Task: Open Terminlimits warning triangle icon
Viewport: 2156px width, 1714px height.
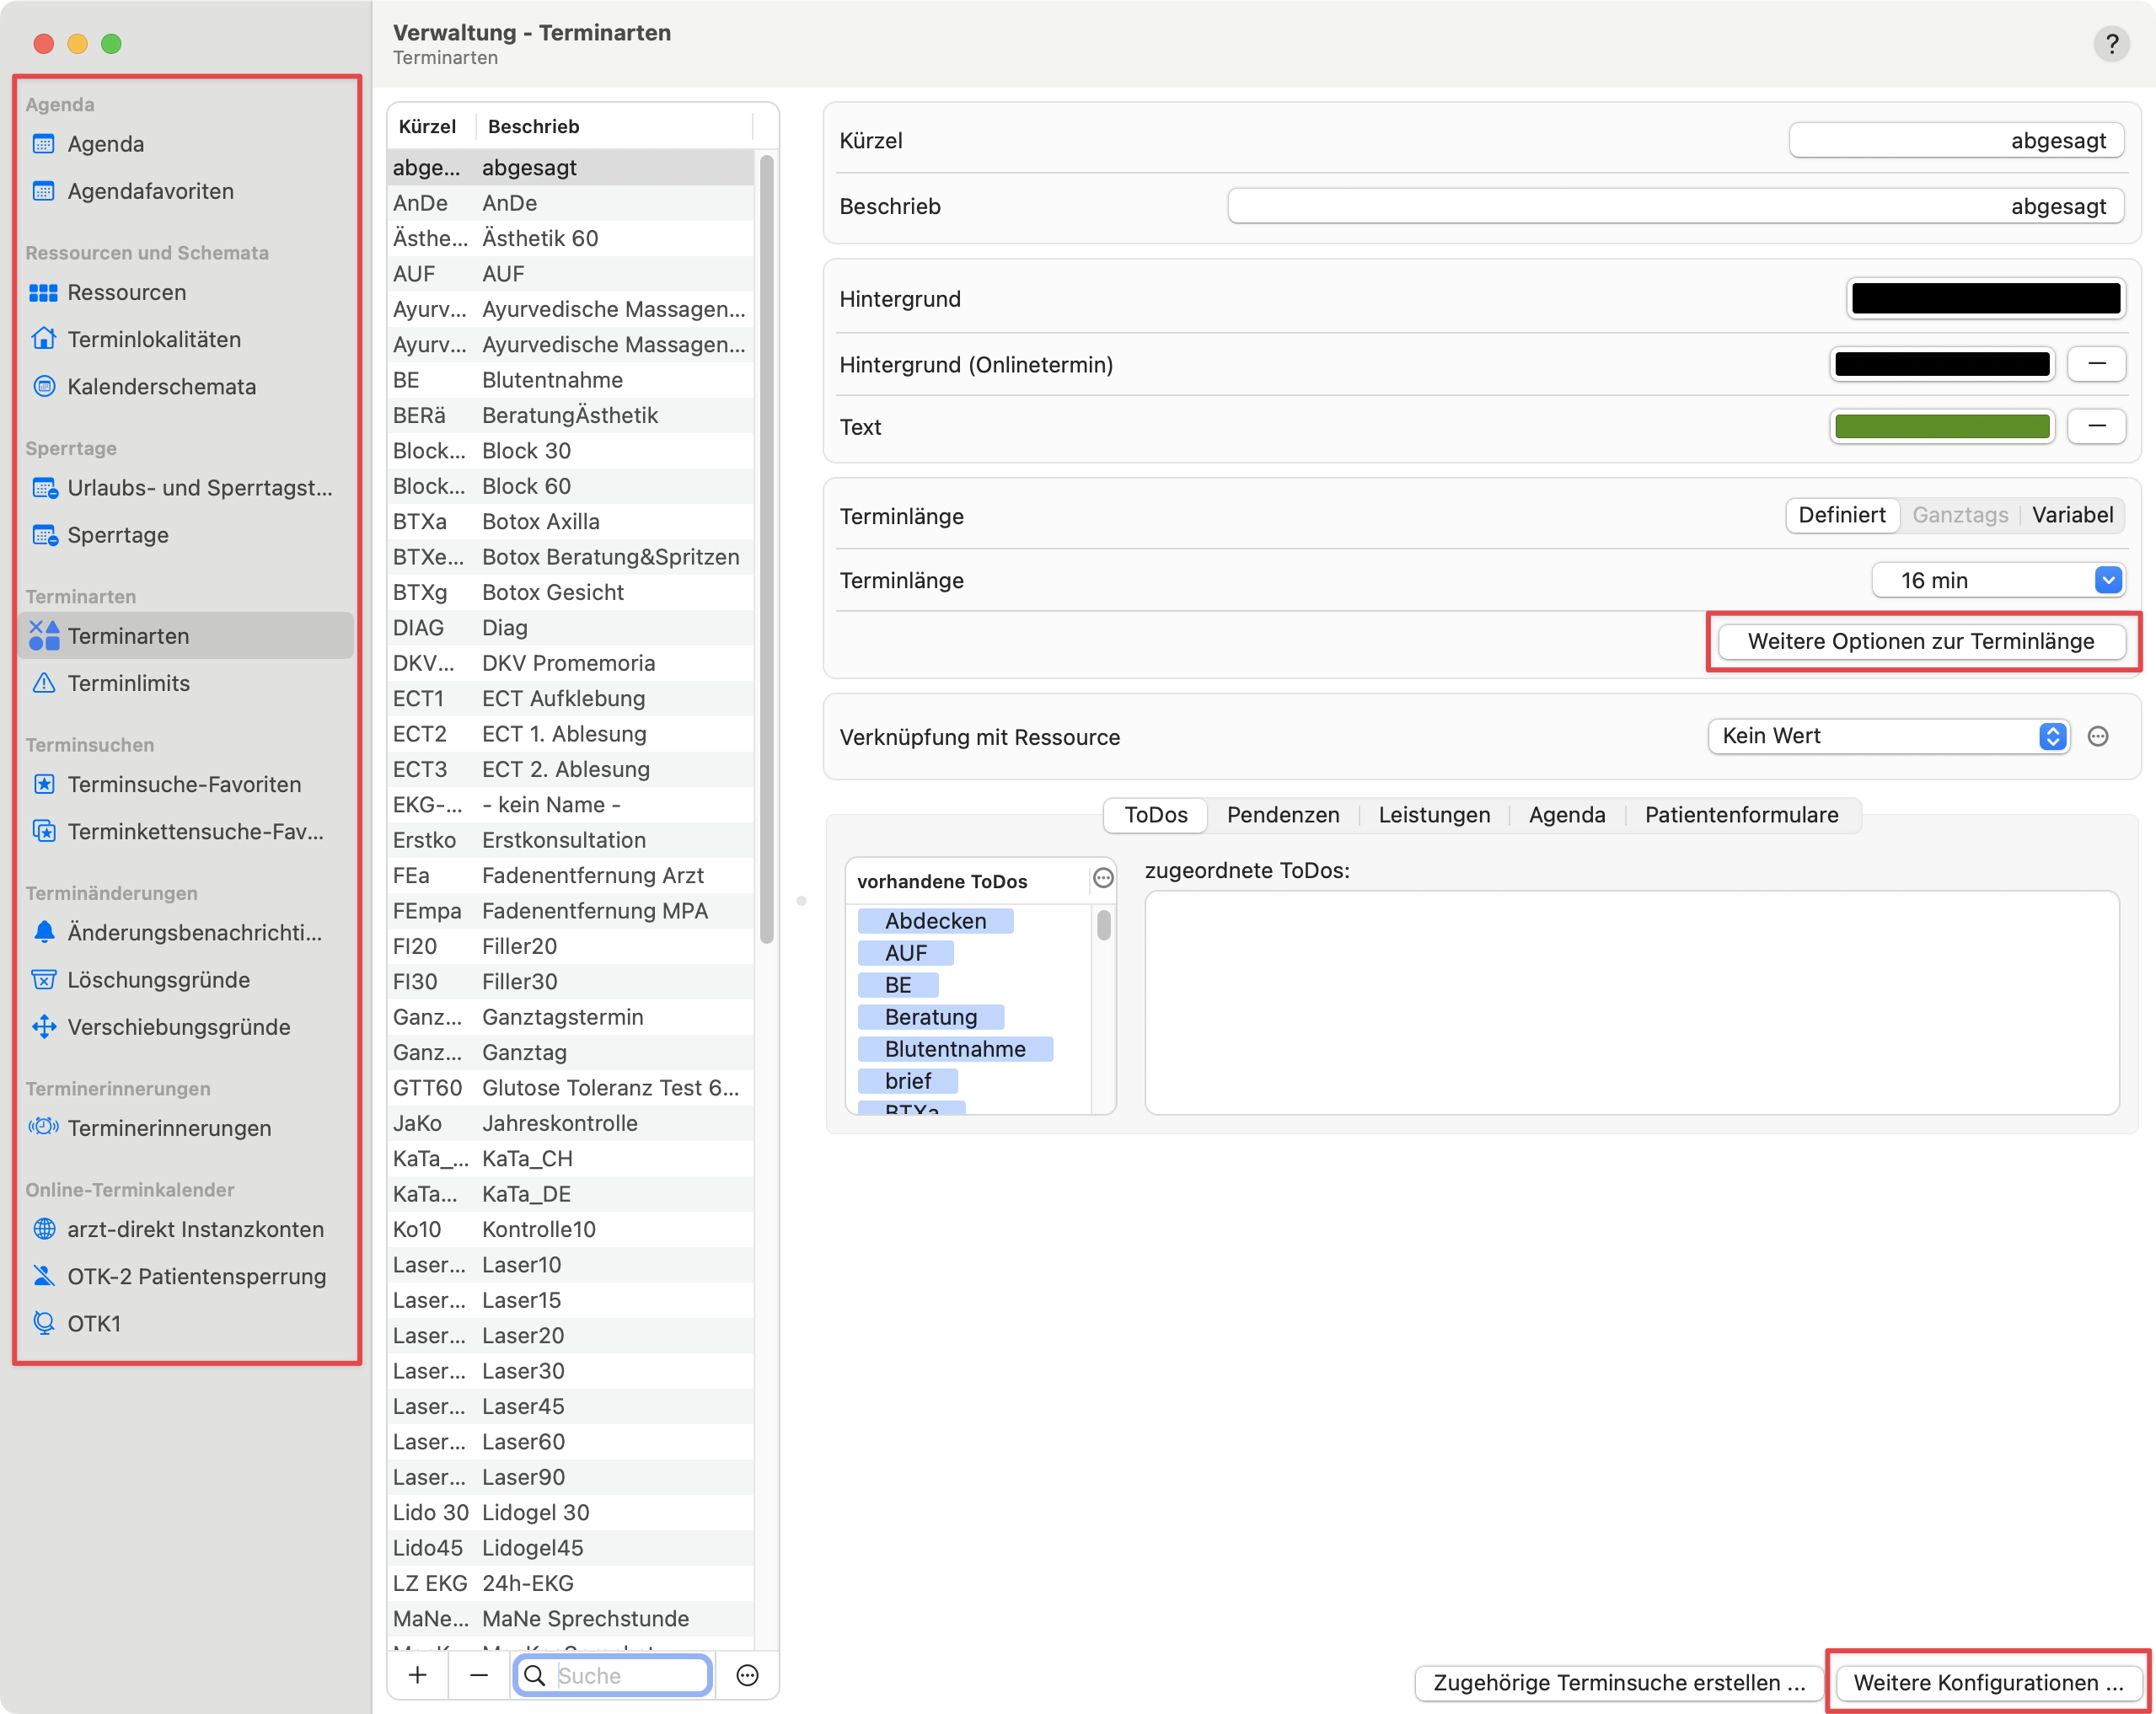Action: pos(43,683)
